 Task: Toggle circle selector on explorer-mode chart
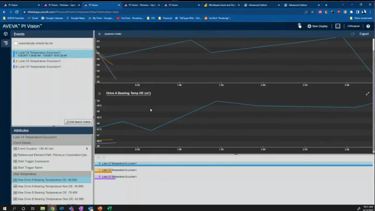point(100,34)
